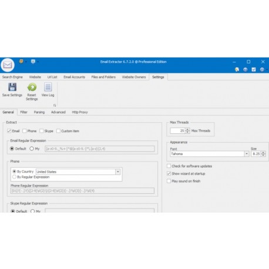Viewport: 269px width, 269px height.
Task: Open the chat icon dropdown arrow
Action: (38, 62)
